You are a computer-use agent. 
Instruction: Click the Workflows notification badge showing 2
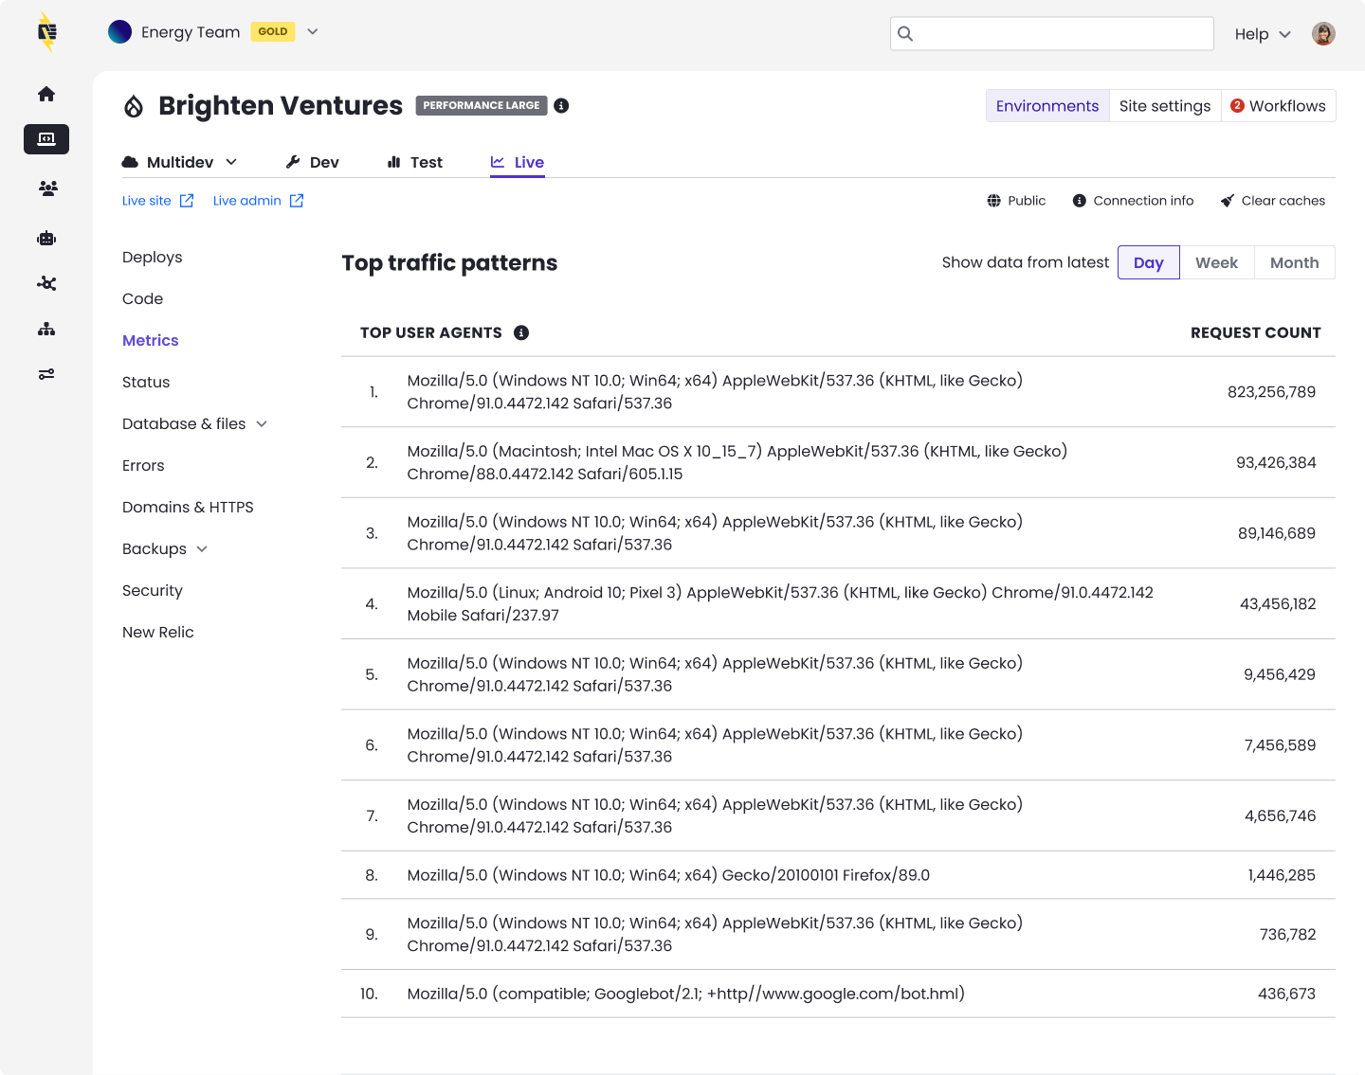tap(1237, 106)
